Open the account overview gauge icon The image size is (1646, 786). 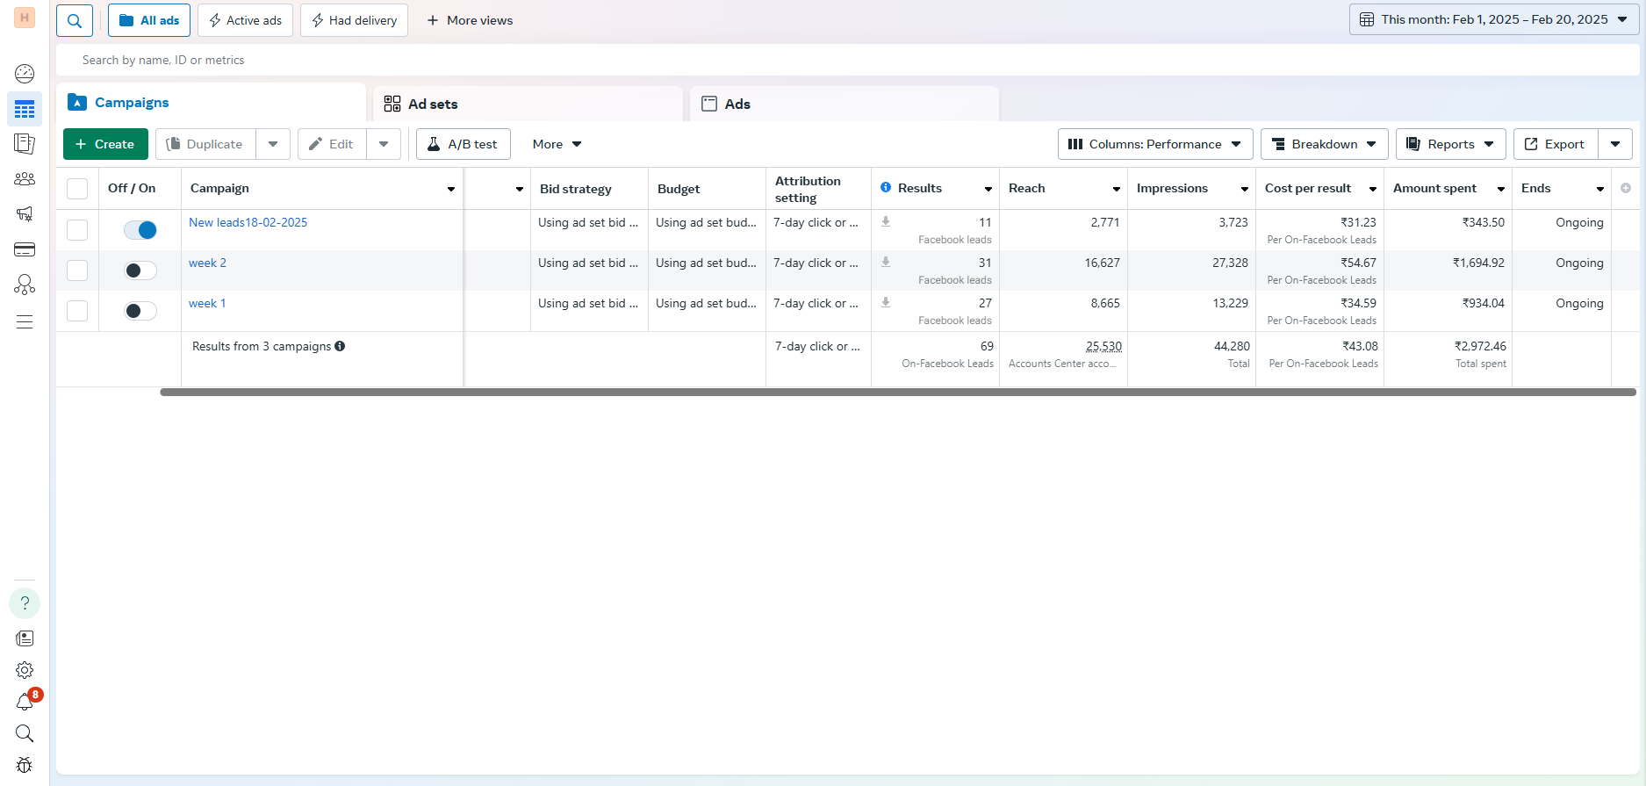pyautogui.click(x=25, y=74)
